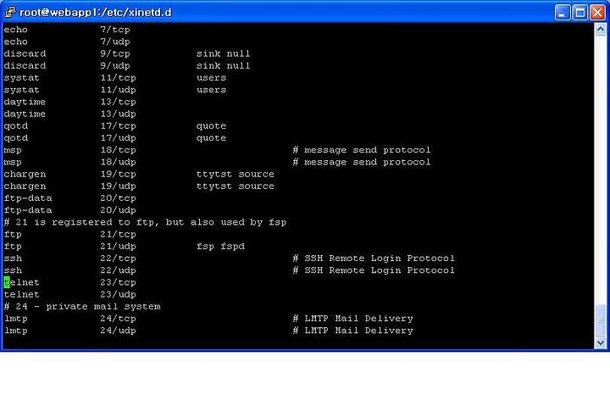Viewport: 610px width, 395px height.
Task: Click the scrollbar up arrow
Action: point(601,29)
